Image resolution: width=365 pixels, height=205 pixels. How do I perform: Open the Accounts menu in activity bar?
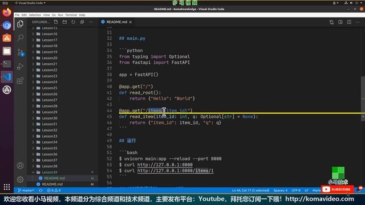pos(21,166)
